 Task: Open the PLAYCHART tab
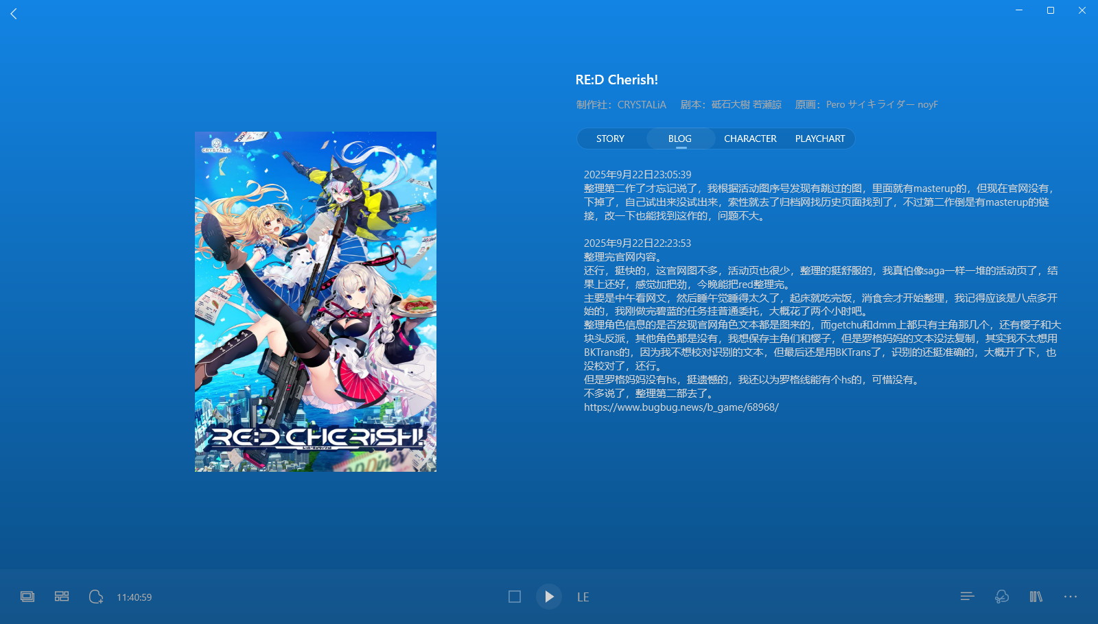pos(820,139)
